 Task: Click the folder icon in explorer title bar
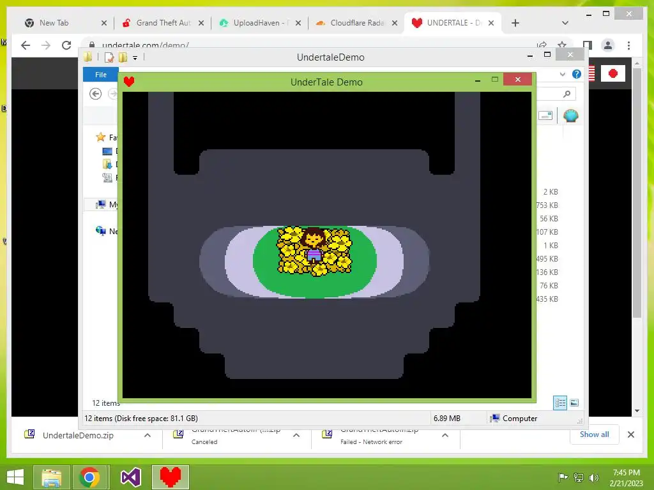pyautogui.click(x=88, y=57)
